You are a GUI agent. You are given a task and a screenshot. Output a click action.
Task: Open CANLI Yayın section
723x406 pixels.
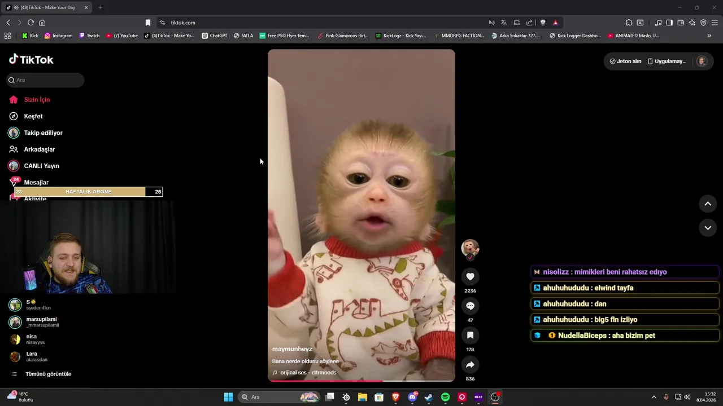(41, 166)
